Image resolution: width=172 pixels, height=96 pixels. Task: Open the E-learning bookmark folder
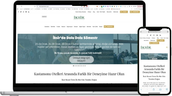pos(56,9)
